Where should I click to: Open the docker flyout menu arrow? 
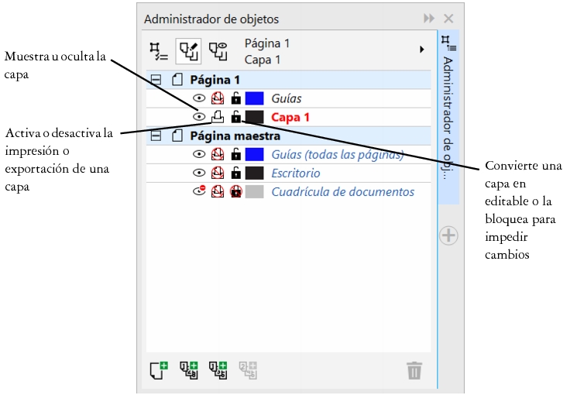pos(422,50)
